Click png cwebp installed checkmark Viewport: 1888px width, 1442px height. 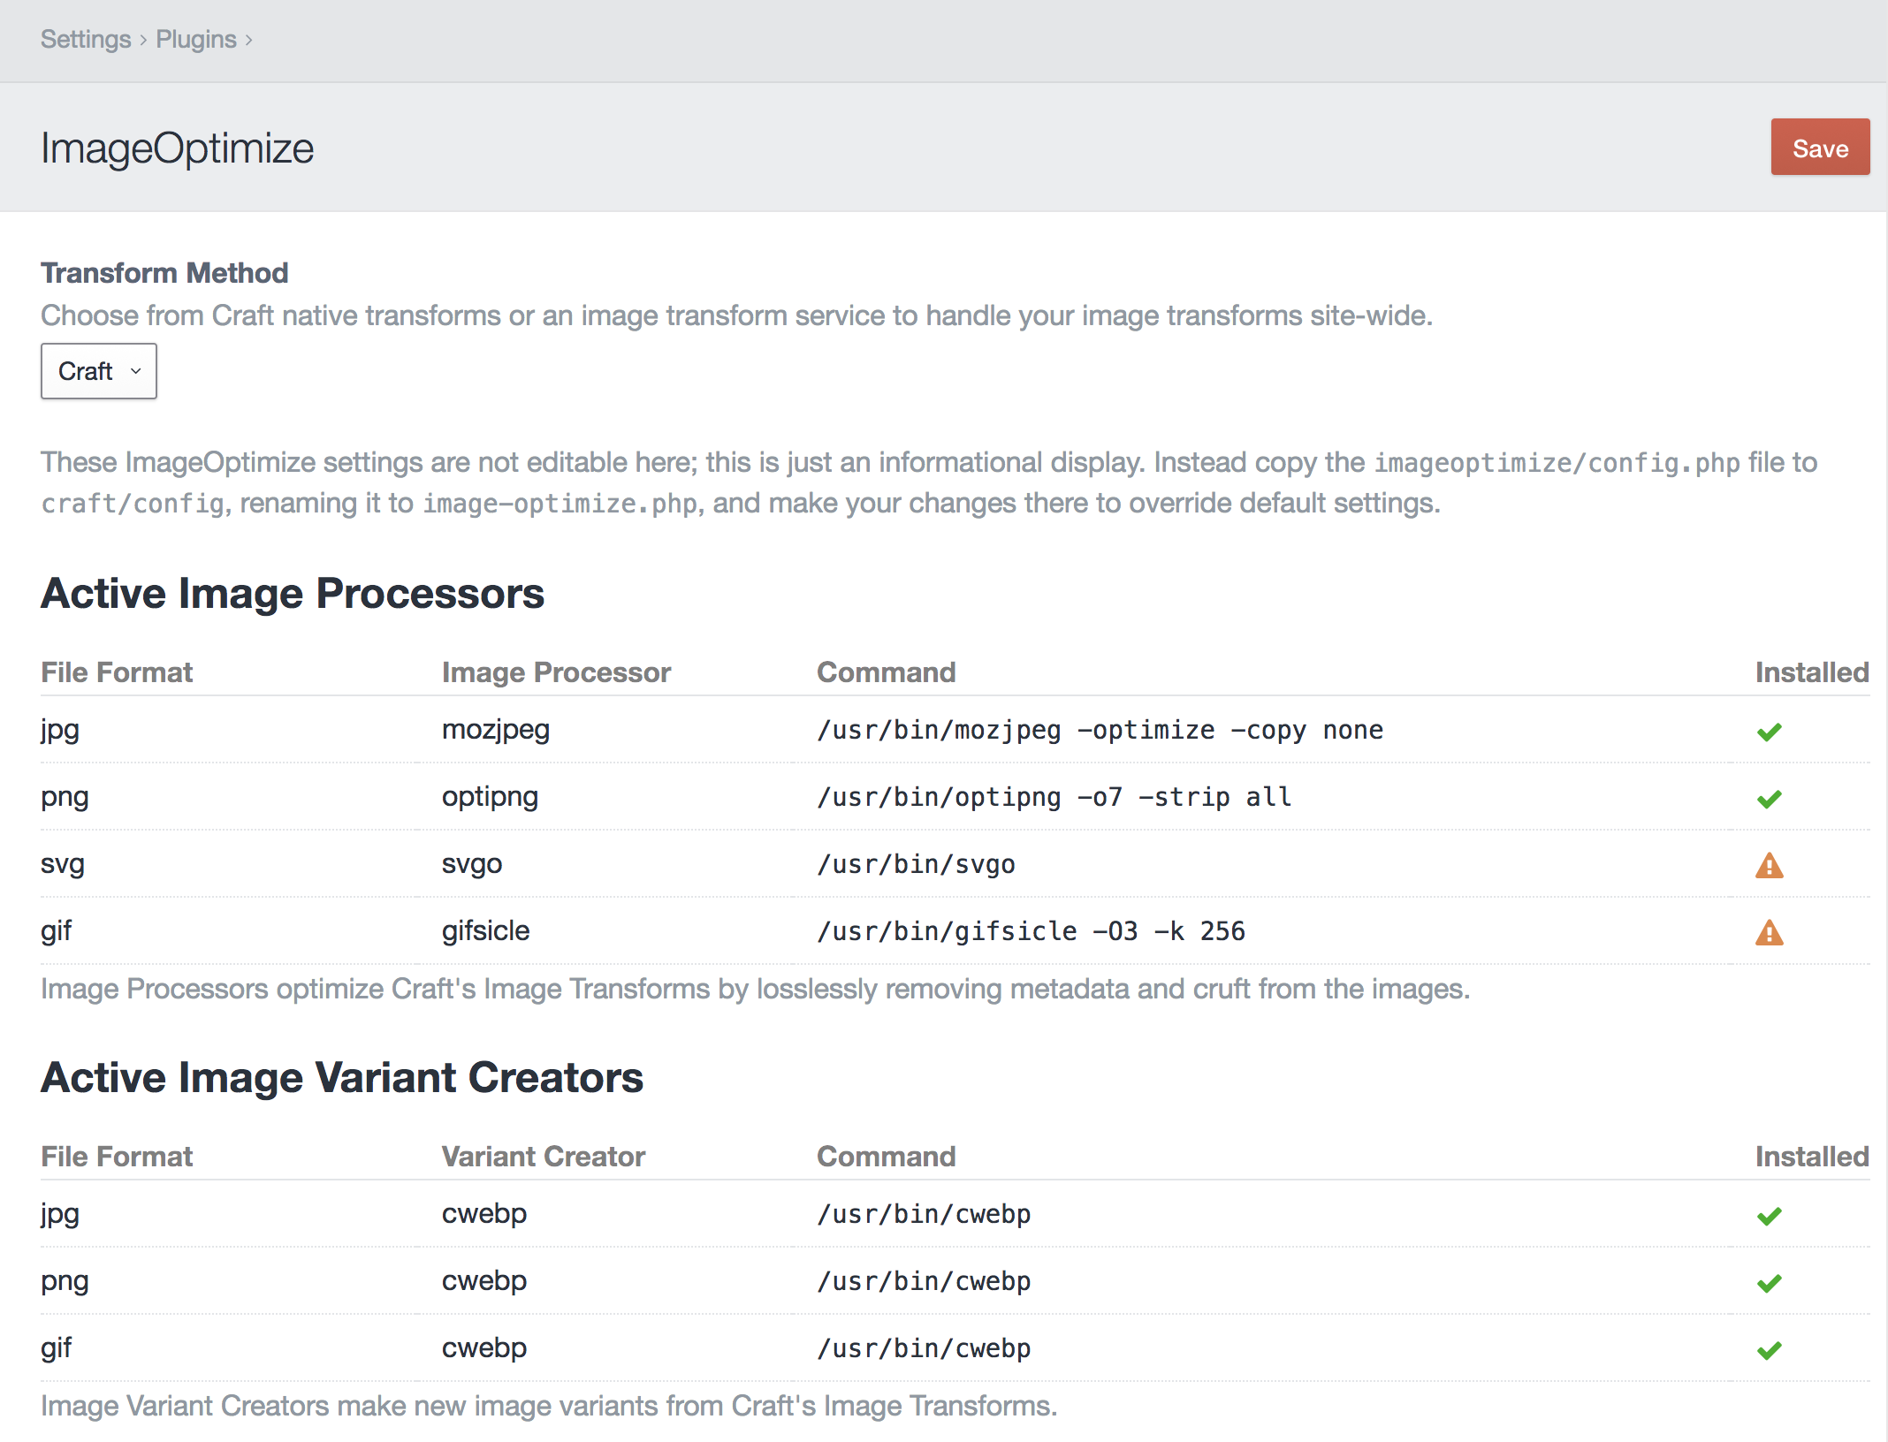click(x=1769, y=1283)
